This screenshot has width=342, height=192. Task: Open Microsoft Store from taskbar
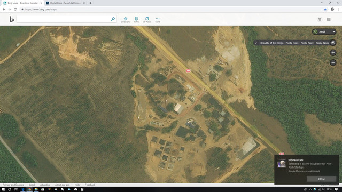click(43, 189)
